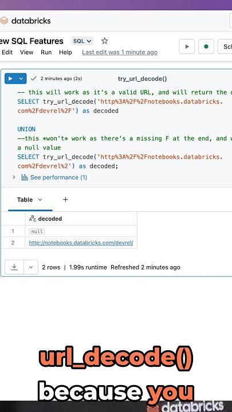Run all cells with top play button
The height and width of the screenshot is (412, 232).
tap(187, 46)
